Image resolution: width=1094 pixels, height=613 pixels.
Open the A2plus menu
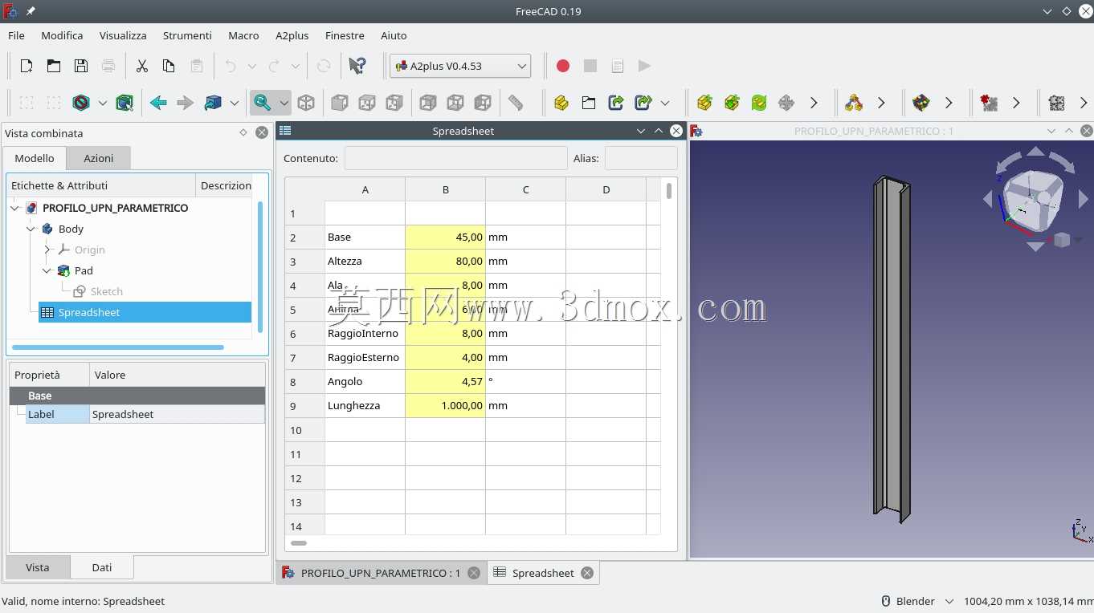point(292,35)
